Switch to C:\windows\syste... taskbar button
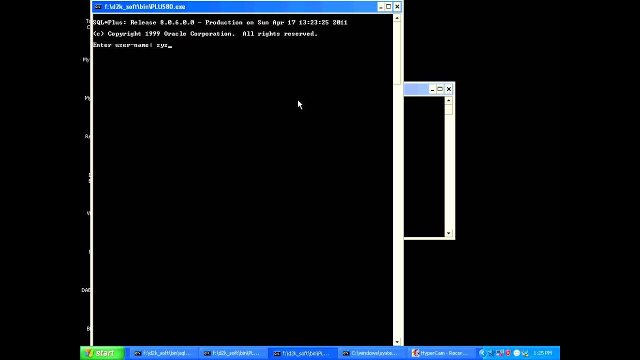 pyautogui.click(x=372, y=353)
